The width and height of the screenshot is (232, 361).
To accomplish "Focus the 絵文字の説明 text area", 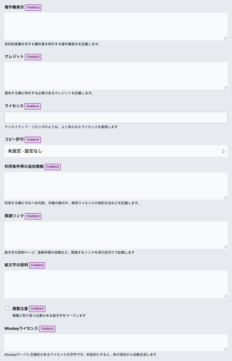I will coord(116,284).
